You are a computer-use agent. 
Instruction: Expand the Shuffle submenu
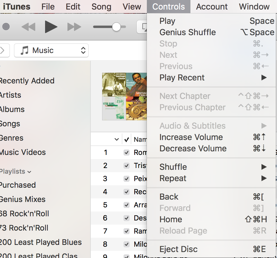pyautogui.click(x=212, y=167)
